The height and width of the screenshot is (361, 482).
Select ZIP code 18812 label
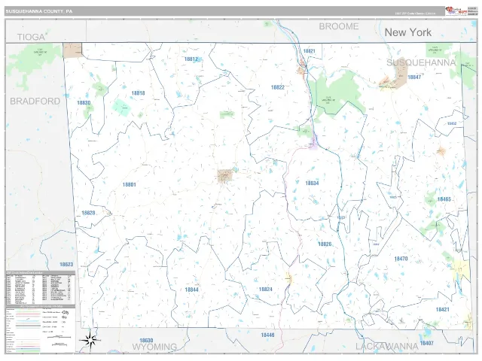[191, 59]
